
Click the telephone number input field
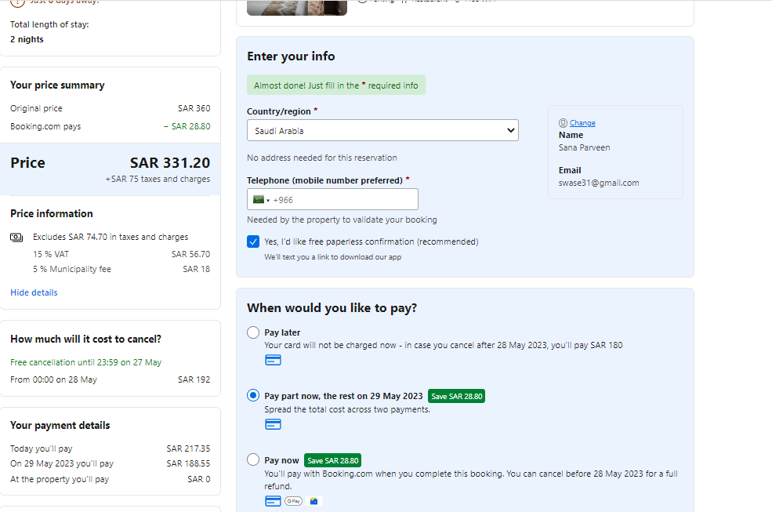(342, 200)
